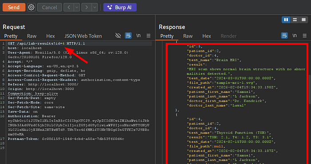Viewport: 311px width, 164px height.
Task: Click "test_name":"Brain MRI" in response
Action: pos(214,60)
